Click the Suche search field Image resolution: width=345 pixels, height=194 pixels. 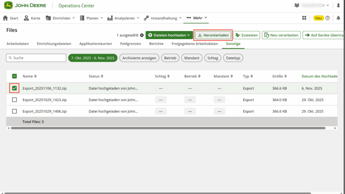pyautogui.click(x=36, y=58)
